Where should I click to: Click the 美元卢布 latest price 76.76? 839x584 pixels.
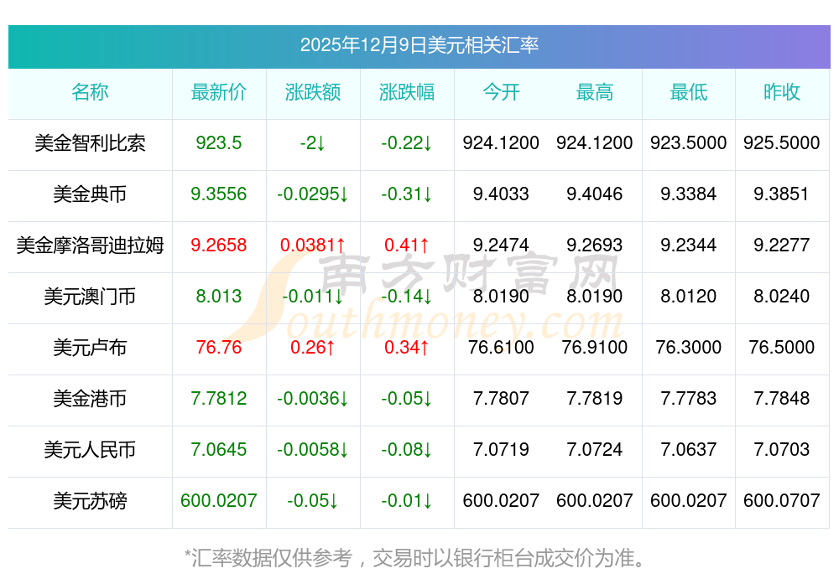[x=219, y=348]
